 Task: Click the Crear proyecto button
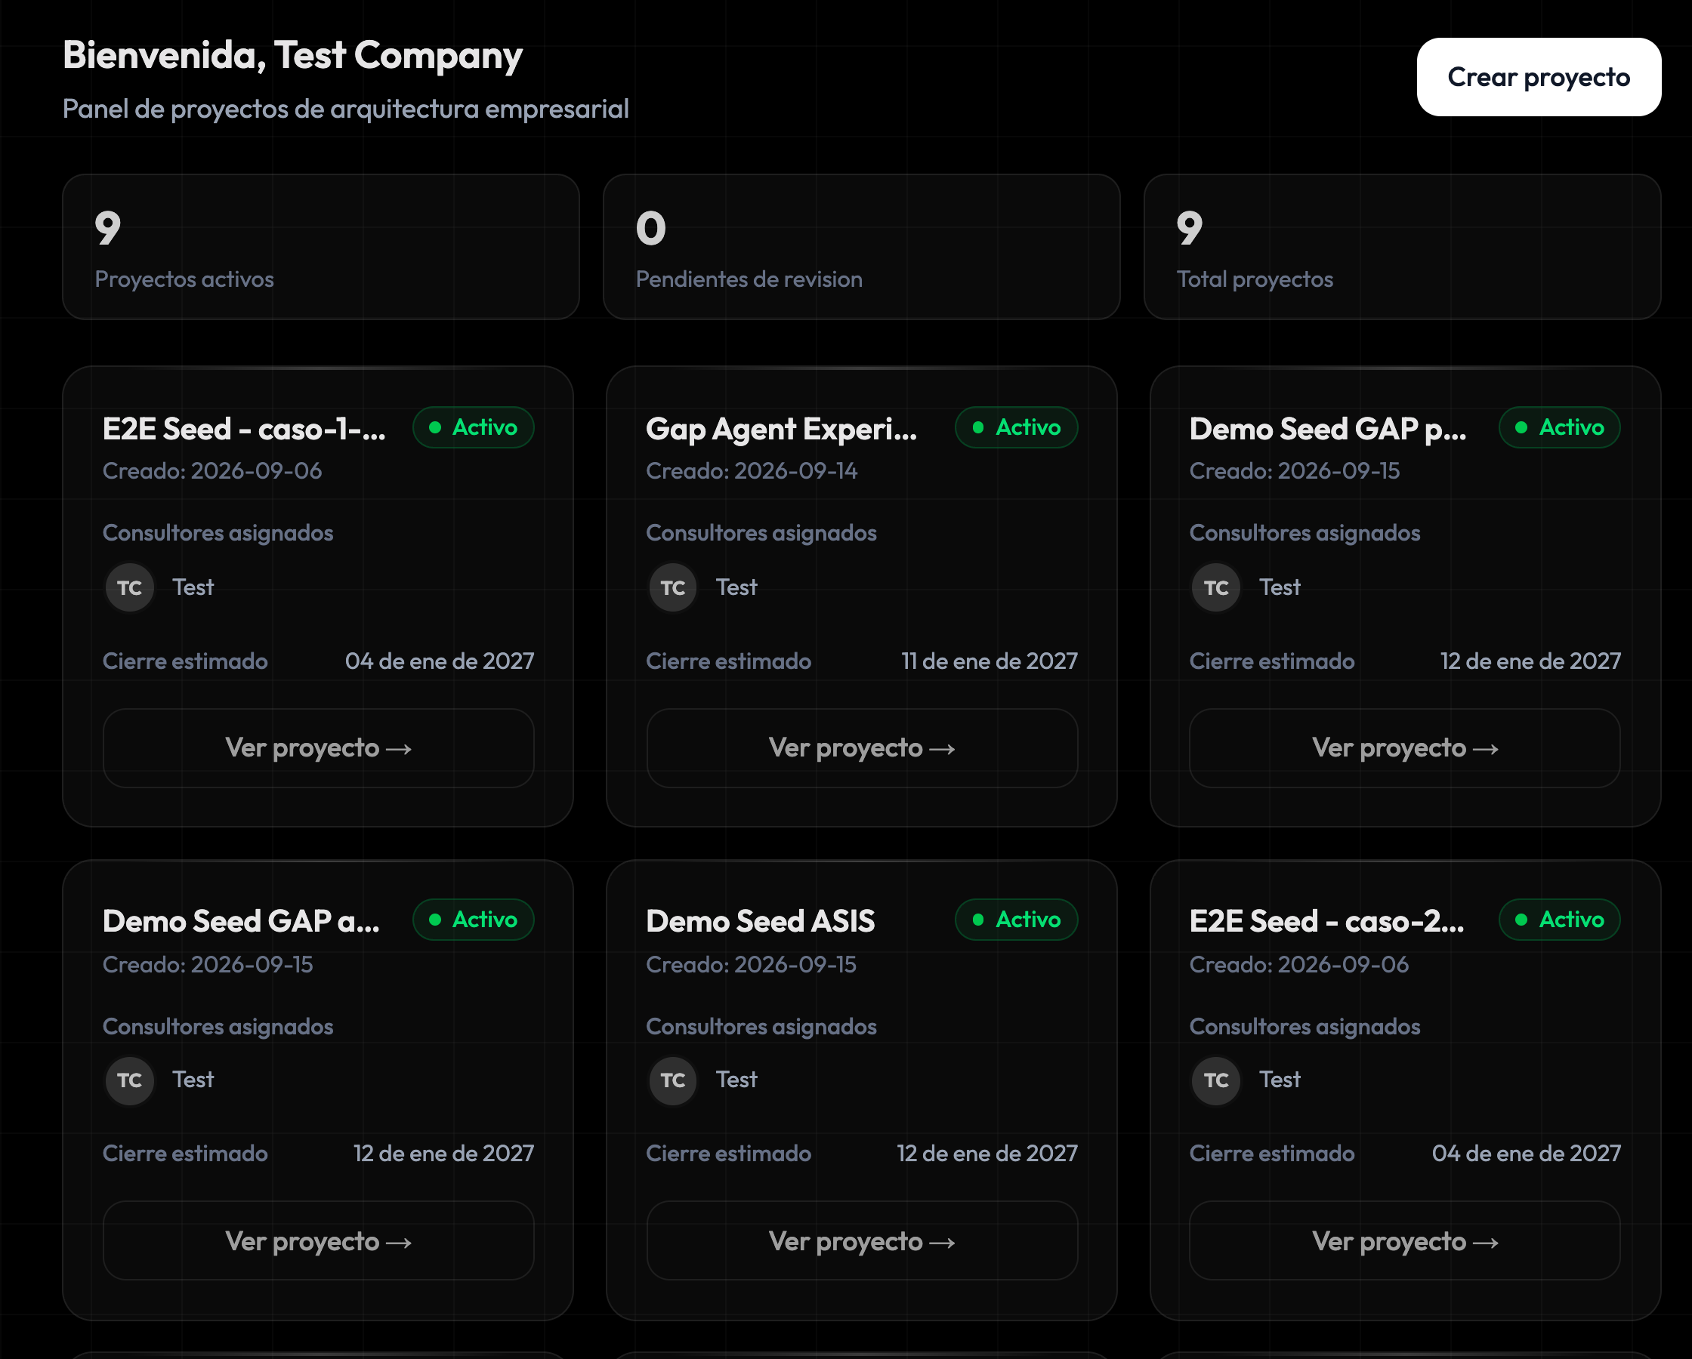coord(1538,77)
